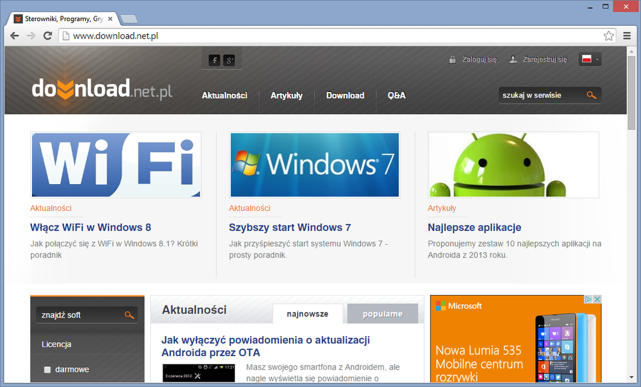Open the 'Najlepsze aplikacje' article
641x387 pixels.
pyautogui.click(x=474, y=227)
